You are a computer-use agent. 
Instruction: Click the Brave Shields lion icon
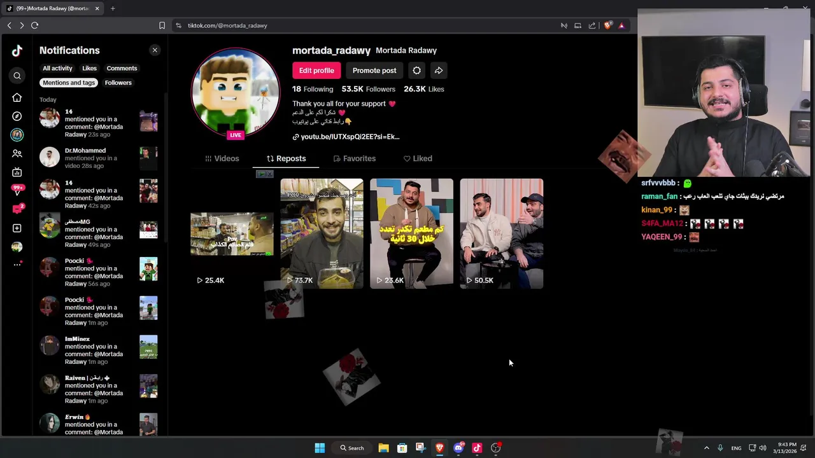click(x=607, y=25)
